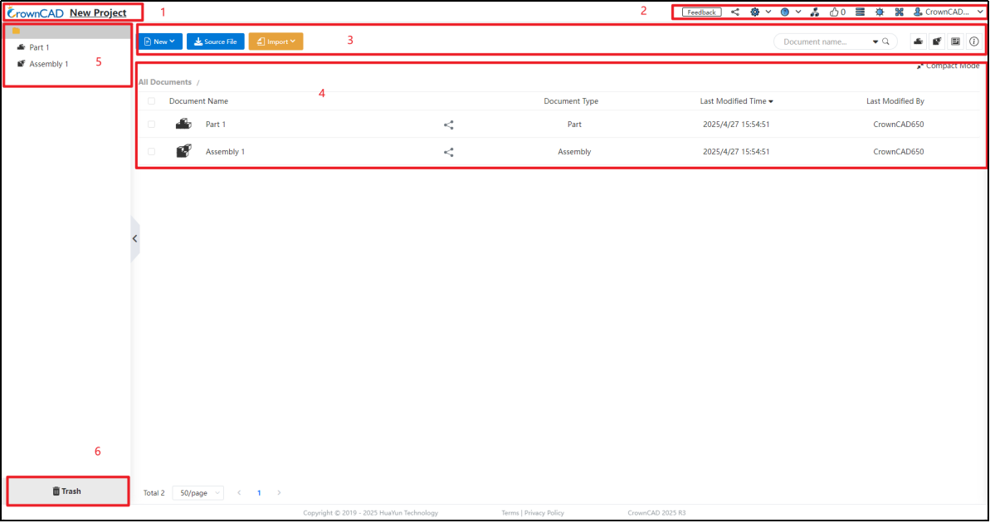Click the modified time in the Part 1 row

(x=736, y=125)
